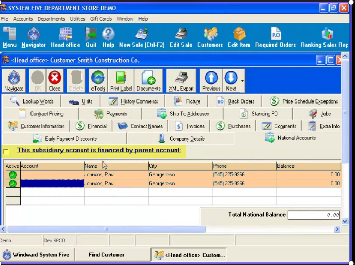Switch to Standing PO tab

(258, 113)
